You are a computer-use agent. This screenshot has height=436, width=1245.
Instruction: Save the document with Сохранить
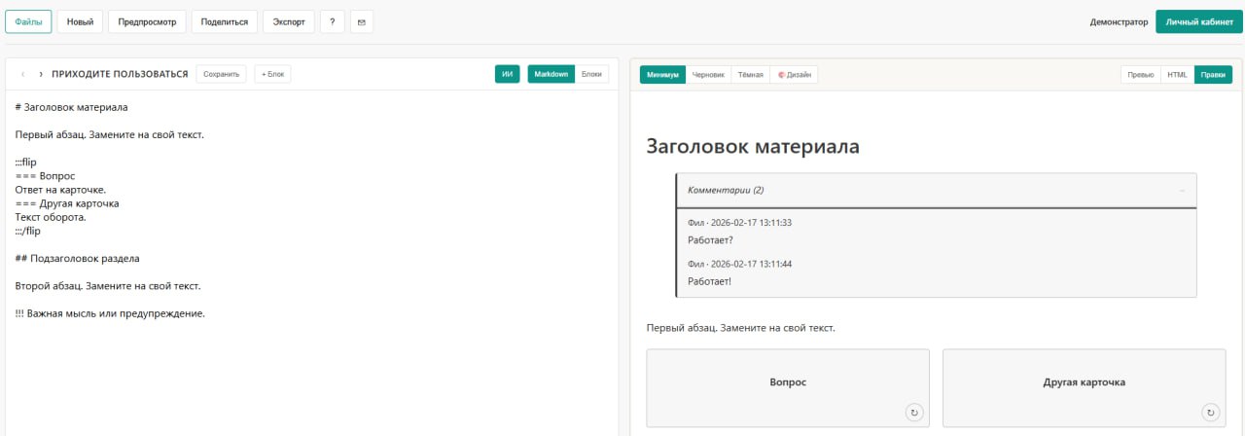222,74
